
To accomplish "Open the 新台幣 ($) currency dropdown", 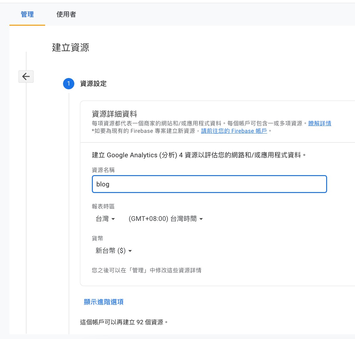I will (114, 251).
